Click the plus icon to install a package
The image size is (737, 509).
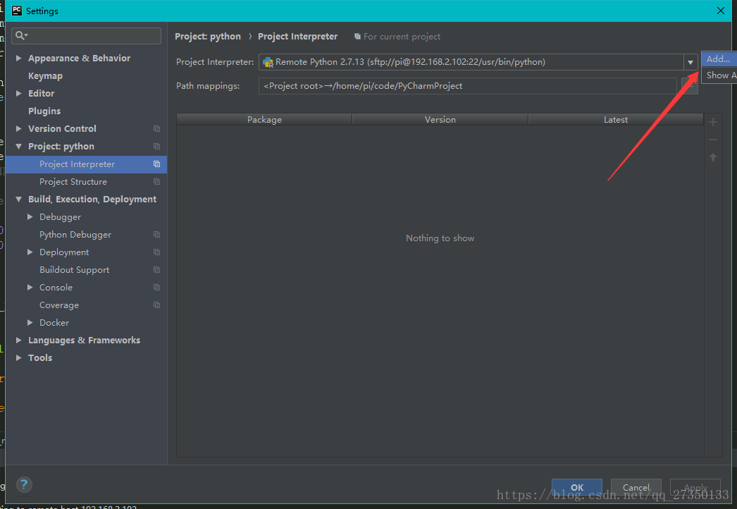pyautogui.click(x=712, y=122)
